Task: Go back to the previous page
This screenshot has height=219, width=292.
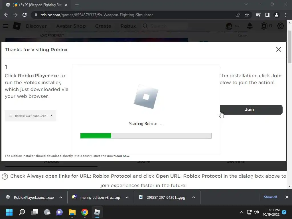Action: pos(6,15)
